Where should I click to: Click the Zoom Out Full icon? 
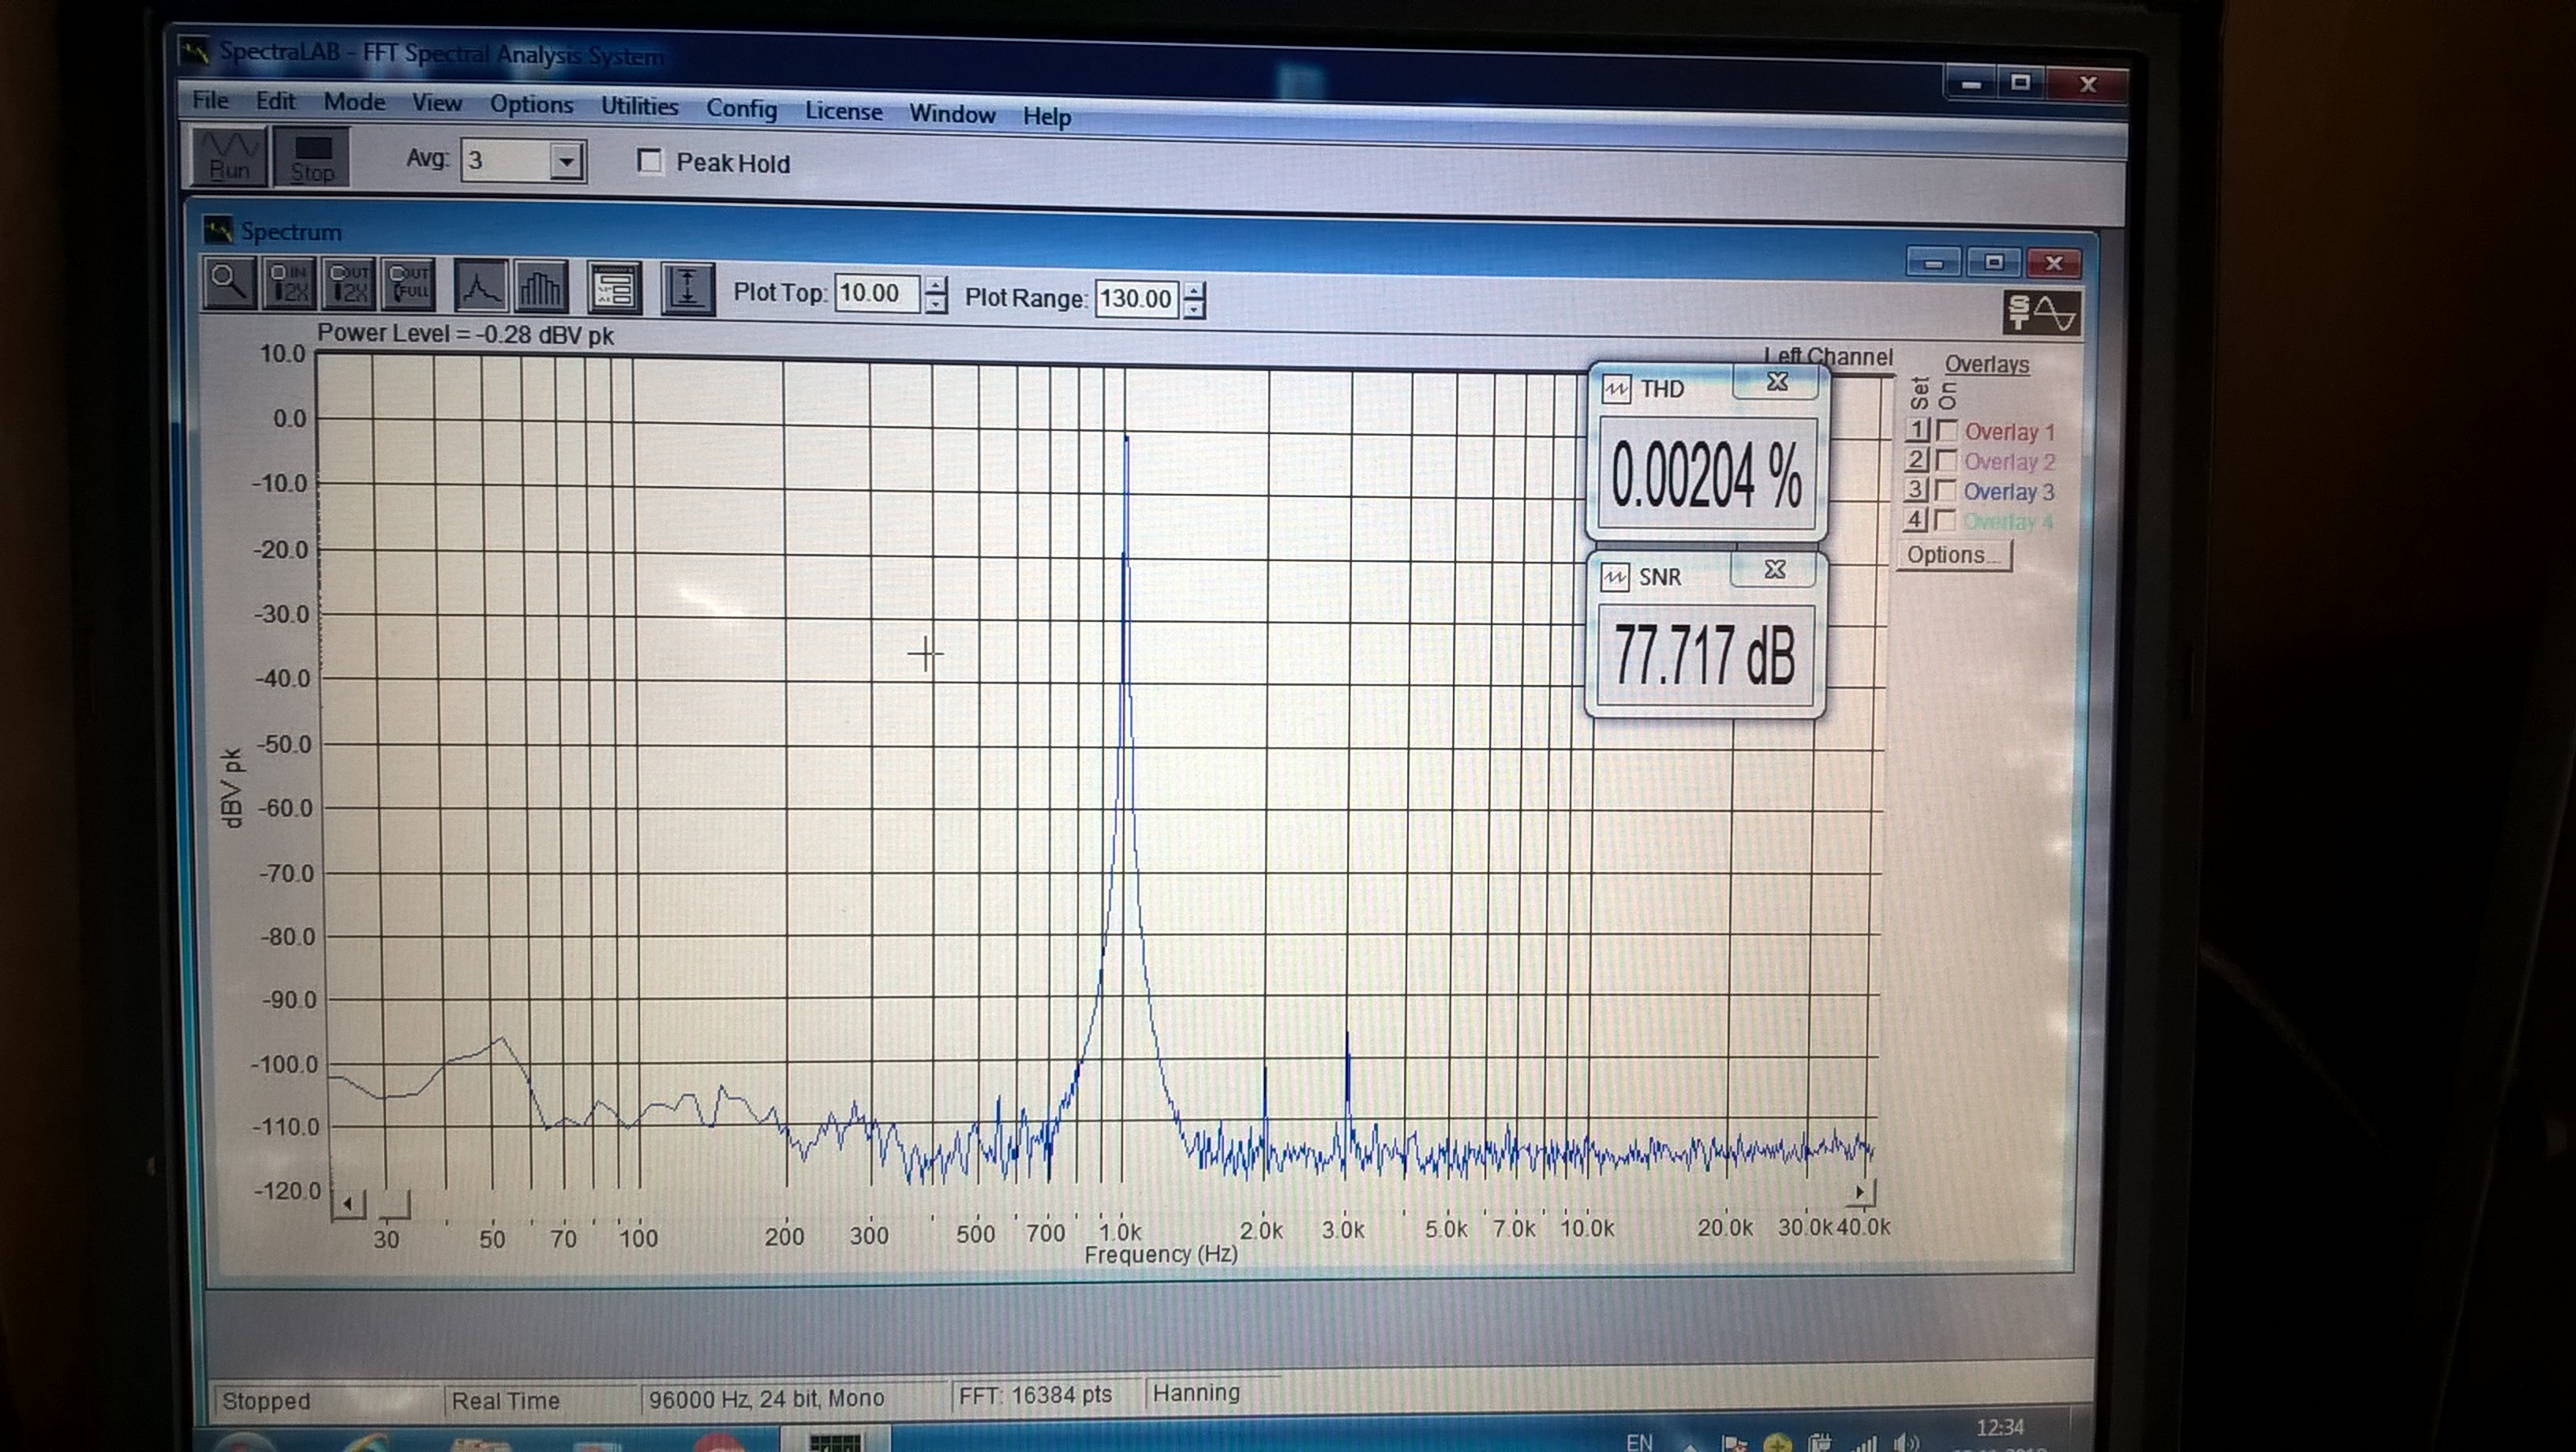(409, 285)
